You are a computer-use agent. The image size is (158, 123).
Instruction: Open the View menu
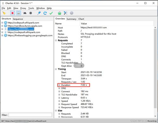pyautogui.click(x=16, y=8)
